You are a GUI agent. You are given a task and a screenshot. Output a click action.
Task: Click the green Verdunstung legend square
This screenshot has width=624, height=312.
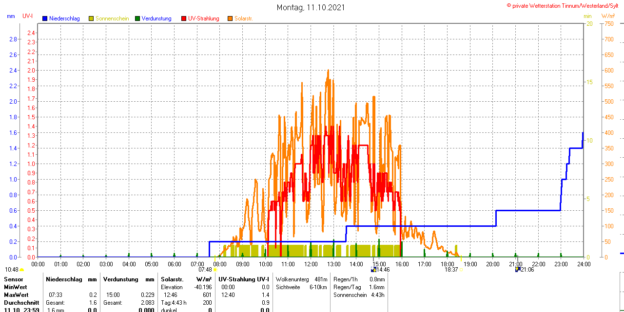point(137,18)
